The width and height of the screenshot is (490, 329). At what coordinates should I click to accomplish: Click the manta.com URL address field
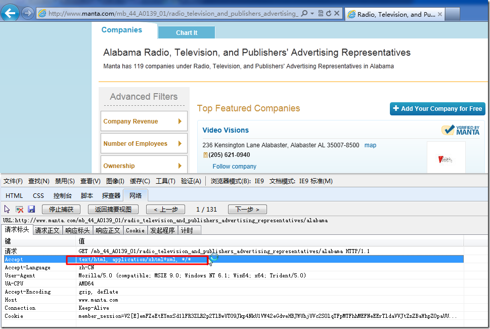[x=173, y=14]
